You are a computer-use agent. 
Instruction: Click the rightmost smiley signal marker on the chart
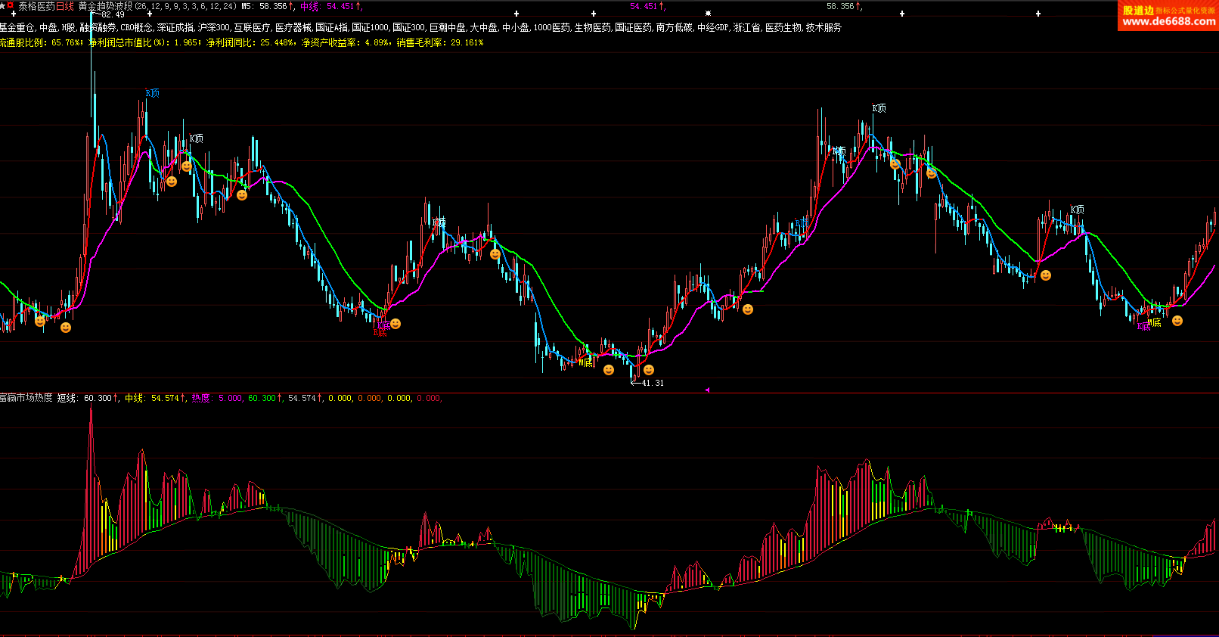[1177, 321]
